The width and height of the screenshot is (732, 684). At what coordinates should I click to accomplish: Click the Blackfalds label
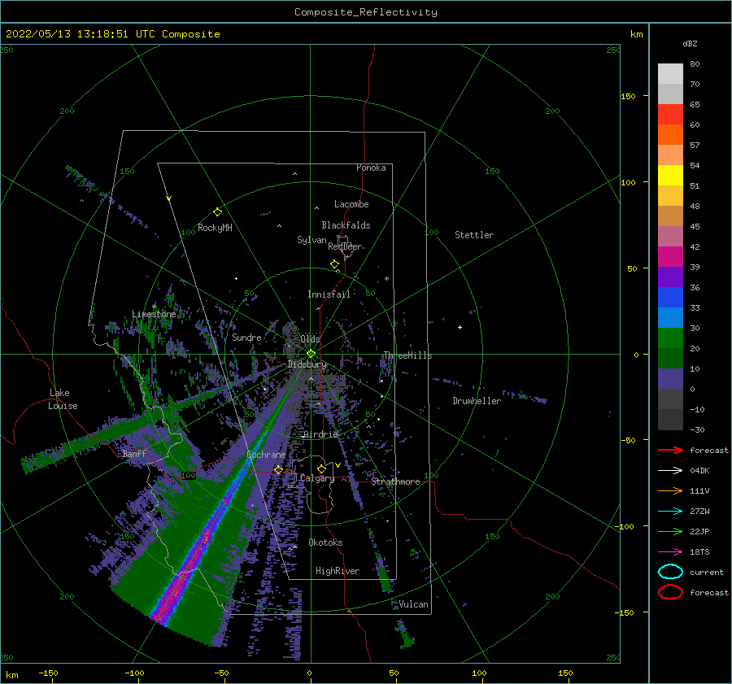346,225
